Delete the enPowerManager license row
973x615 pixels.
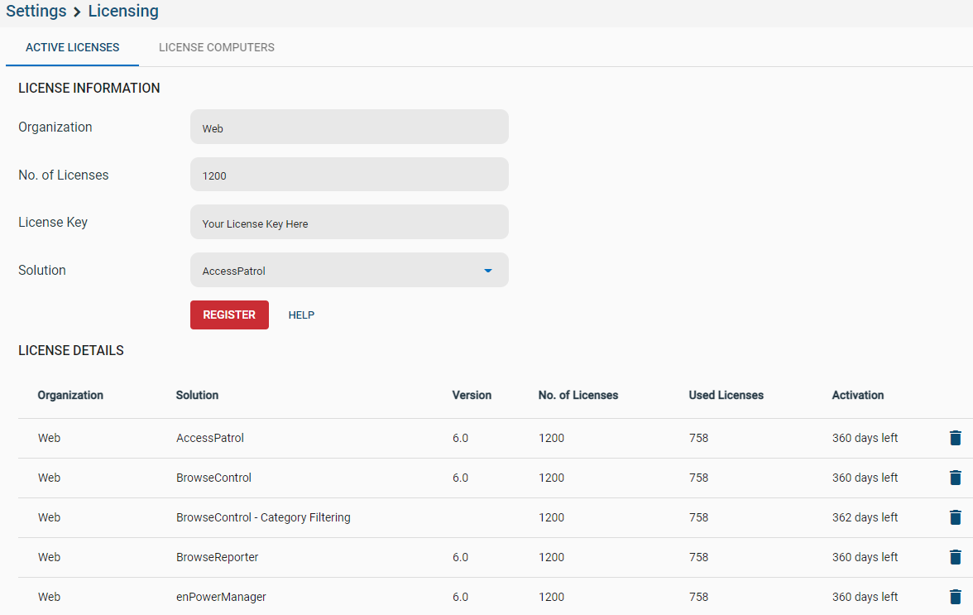pos(955,597)
